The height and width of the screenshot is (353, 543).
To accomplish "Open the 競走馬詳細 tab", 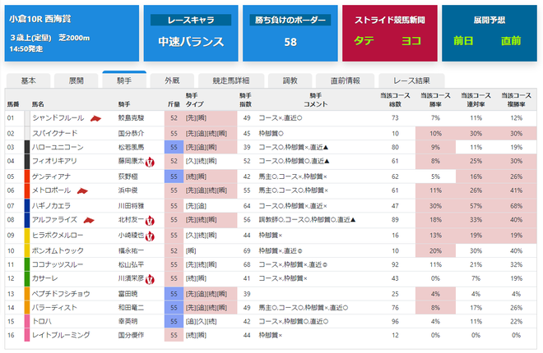I will [x=231, y=80].
